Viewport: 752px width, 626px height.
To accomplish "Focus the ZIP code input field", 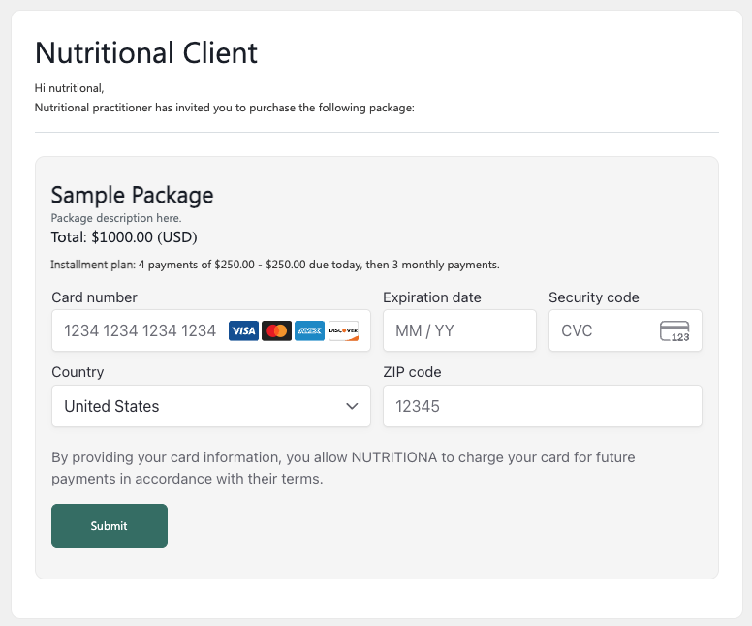I will click(x=543, y=406).
